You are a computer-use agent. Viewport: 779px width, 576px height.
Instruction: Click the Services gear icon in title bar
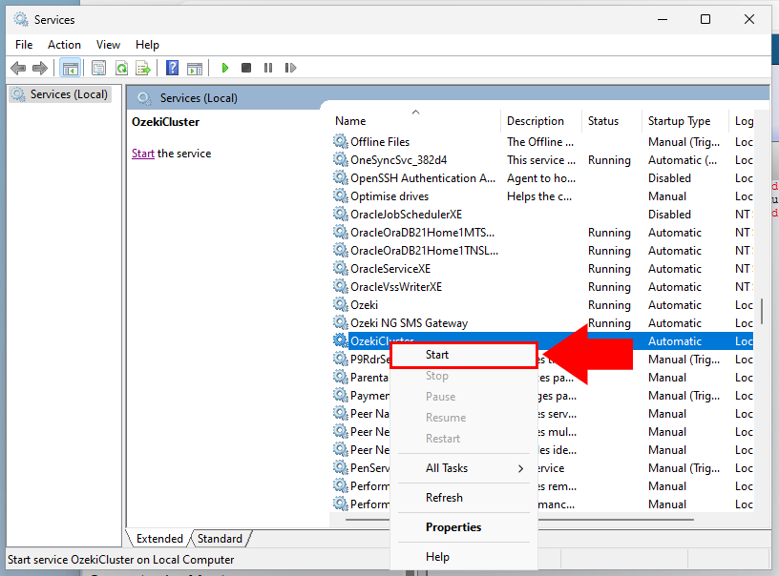[x=21, y=19]
